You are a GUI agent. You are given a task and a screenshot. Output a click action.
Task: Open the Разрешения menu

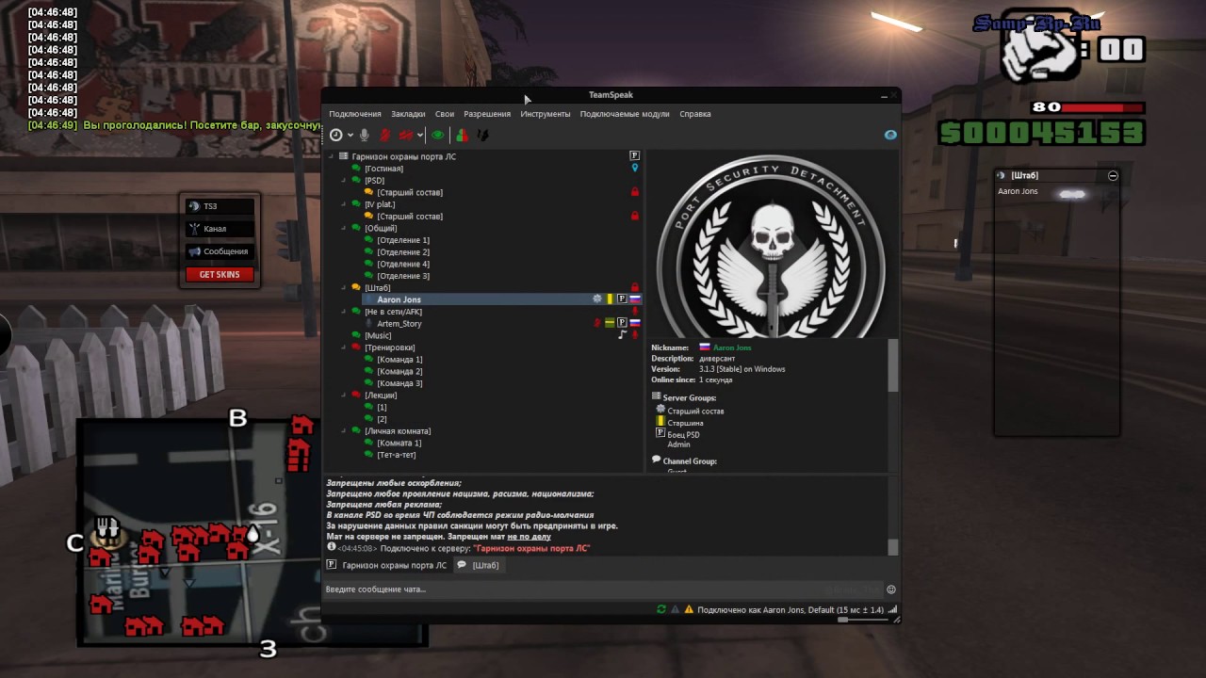click(x=487, y=114)
